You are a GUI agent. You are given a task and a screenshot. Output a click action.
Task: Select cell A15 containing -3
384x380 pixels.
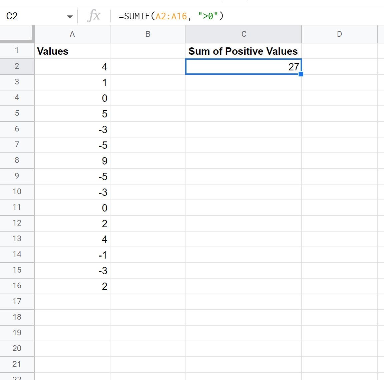point(72,270)
